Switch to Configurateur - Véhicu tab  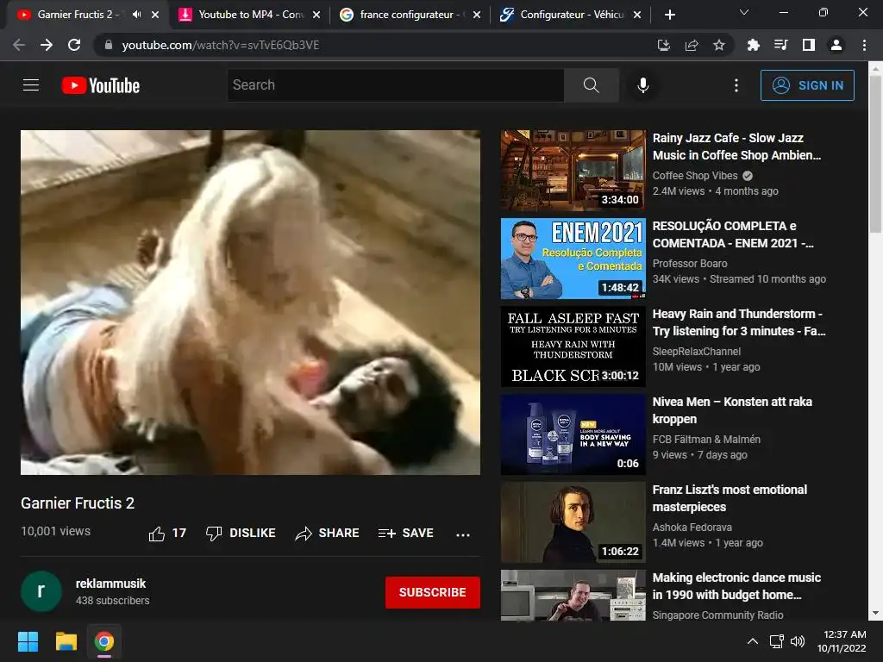pos(571,15)
